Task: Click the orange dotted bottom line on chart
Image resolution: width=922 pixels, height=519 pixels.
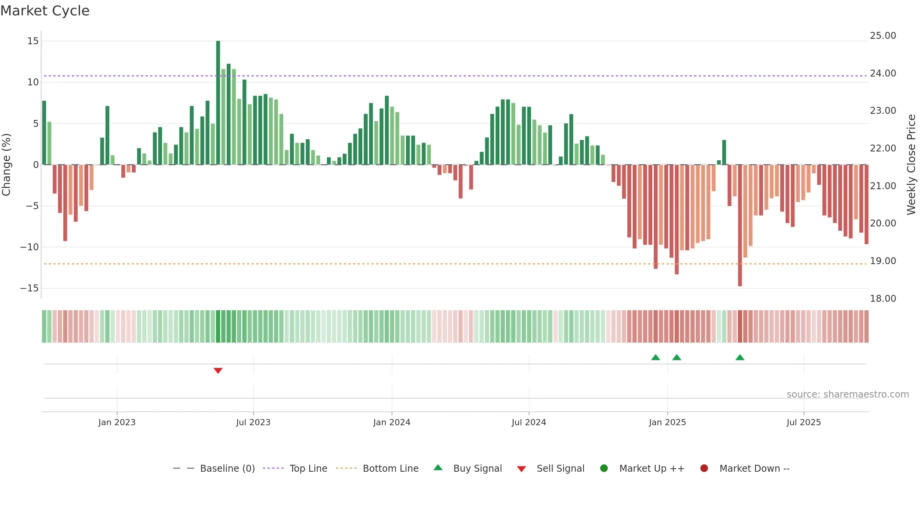Action: (x=455, y=264)
